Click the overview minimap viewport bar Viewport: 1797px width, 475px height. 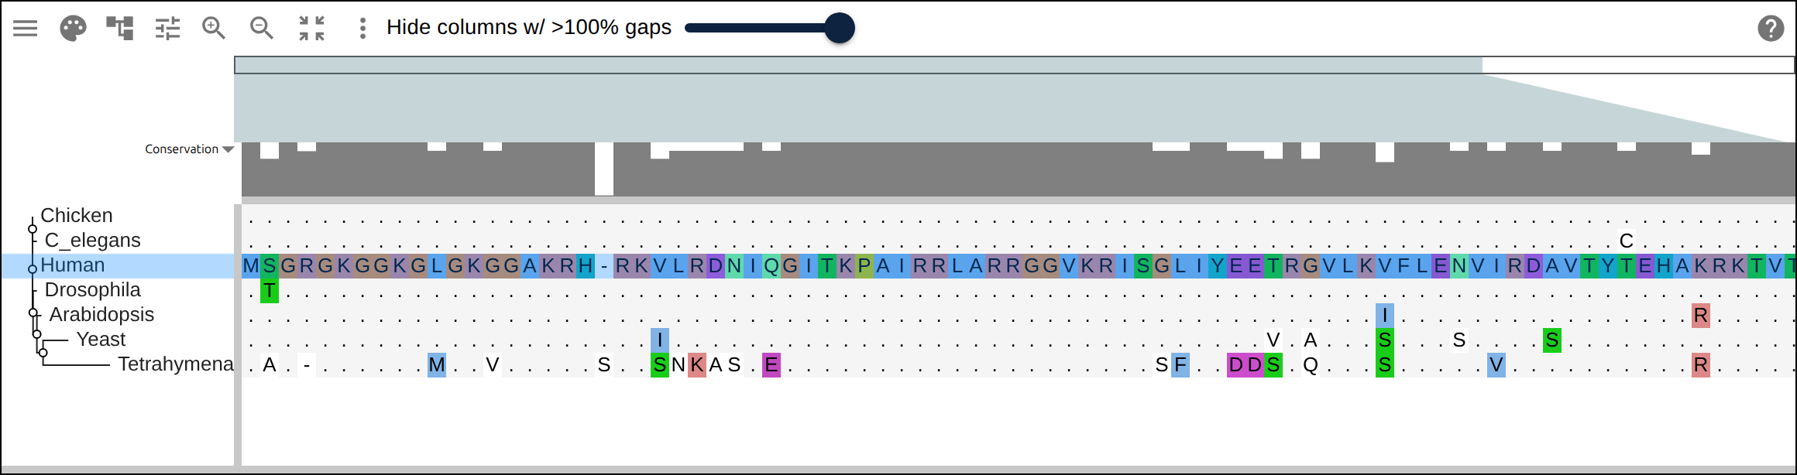858,65
